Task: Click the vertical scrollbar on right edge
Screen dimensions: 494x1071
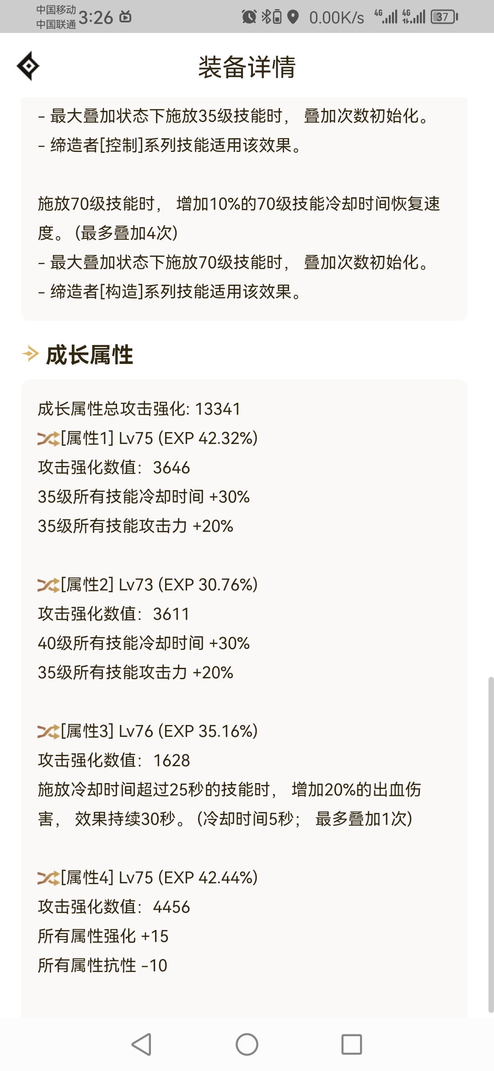Action: (x=491, y=844)
